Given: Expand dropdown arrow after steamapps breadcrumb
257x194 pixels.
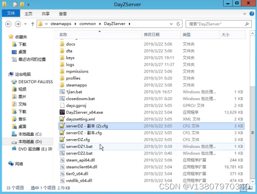Looking at the screenshot, I should pos(75,24).
